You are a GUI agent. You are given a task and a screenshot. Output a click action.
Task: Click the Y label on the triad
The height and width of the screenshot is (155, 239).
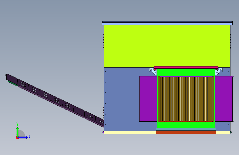click(x=17, y=124)
